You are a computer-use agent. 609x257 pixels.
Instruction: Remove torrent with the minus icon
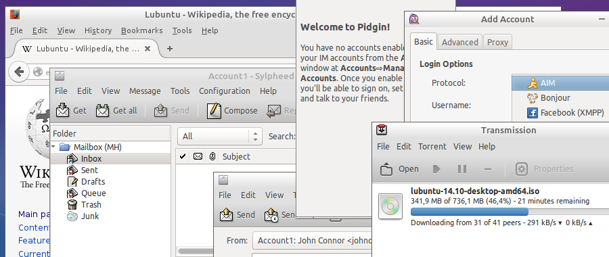488,169
